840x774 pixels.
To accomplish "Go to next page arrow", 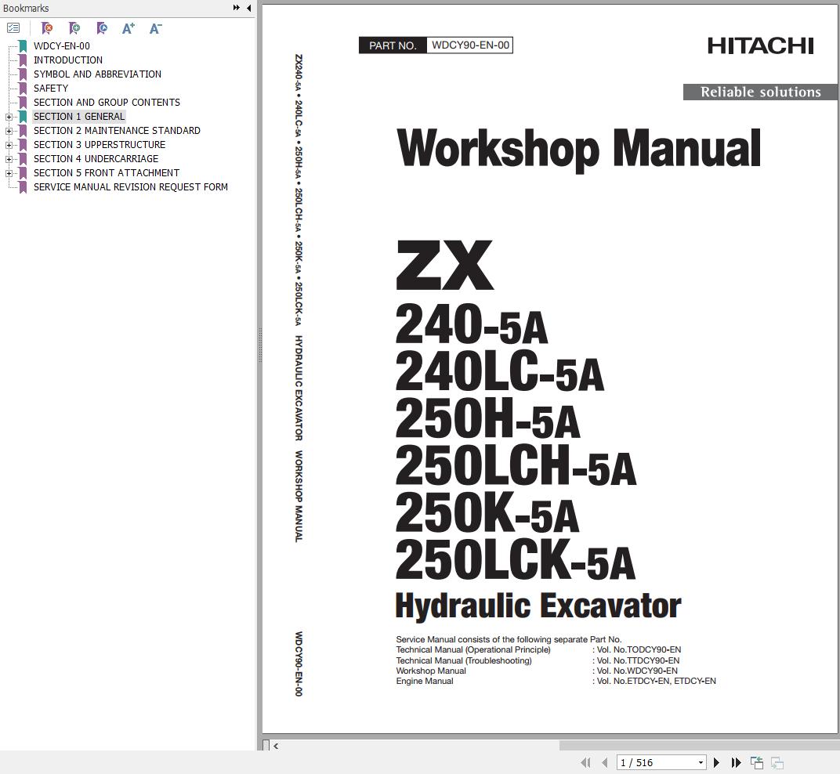I will 716,762.
